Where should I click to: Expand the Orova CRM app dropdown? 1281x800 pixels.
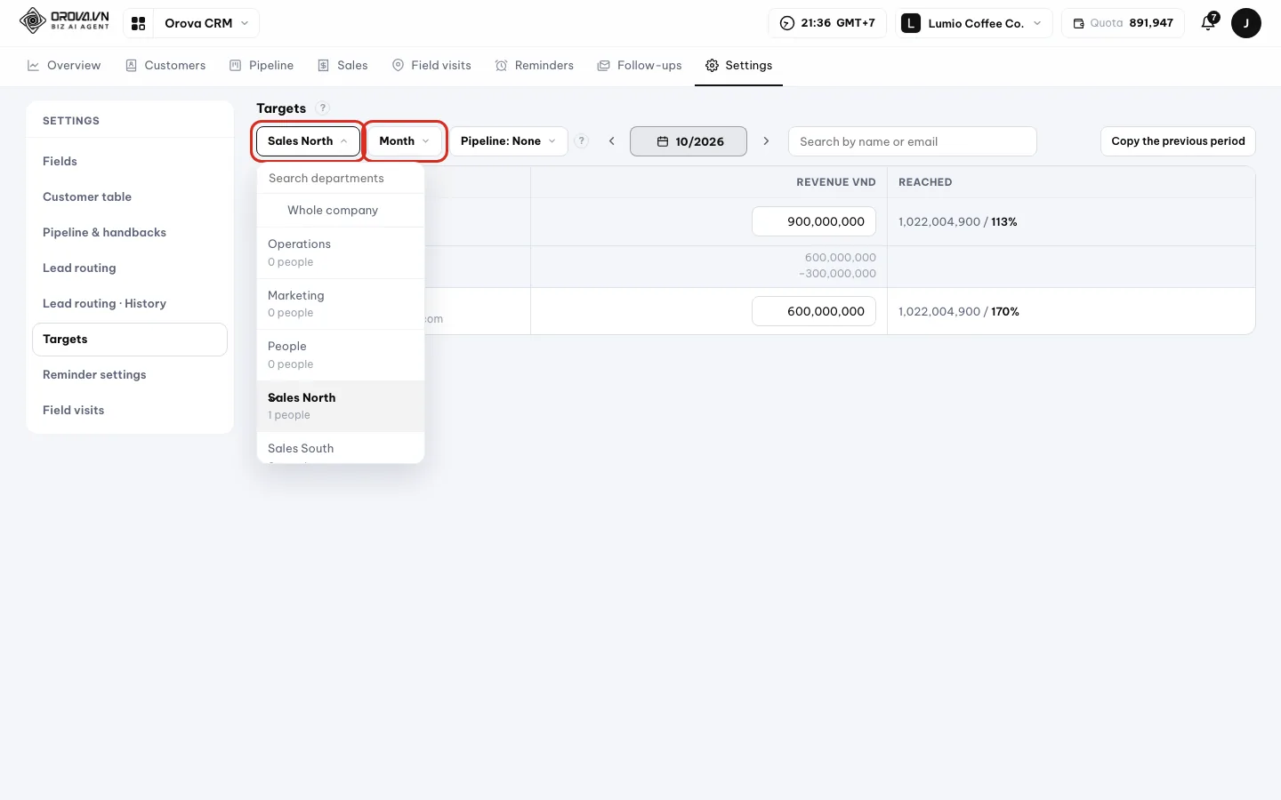coord(206,23)
